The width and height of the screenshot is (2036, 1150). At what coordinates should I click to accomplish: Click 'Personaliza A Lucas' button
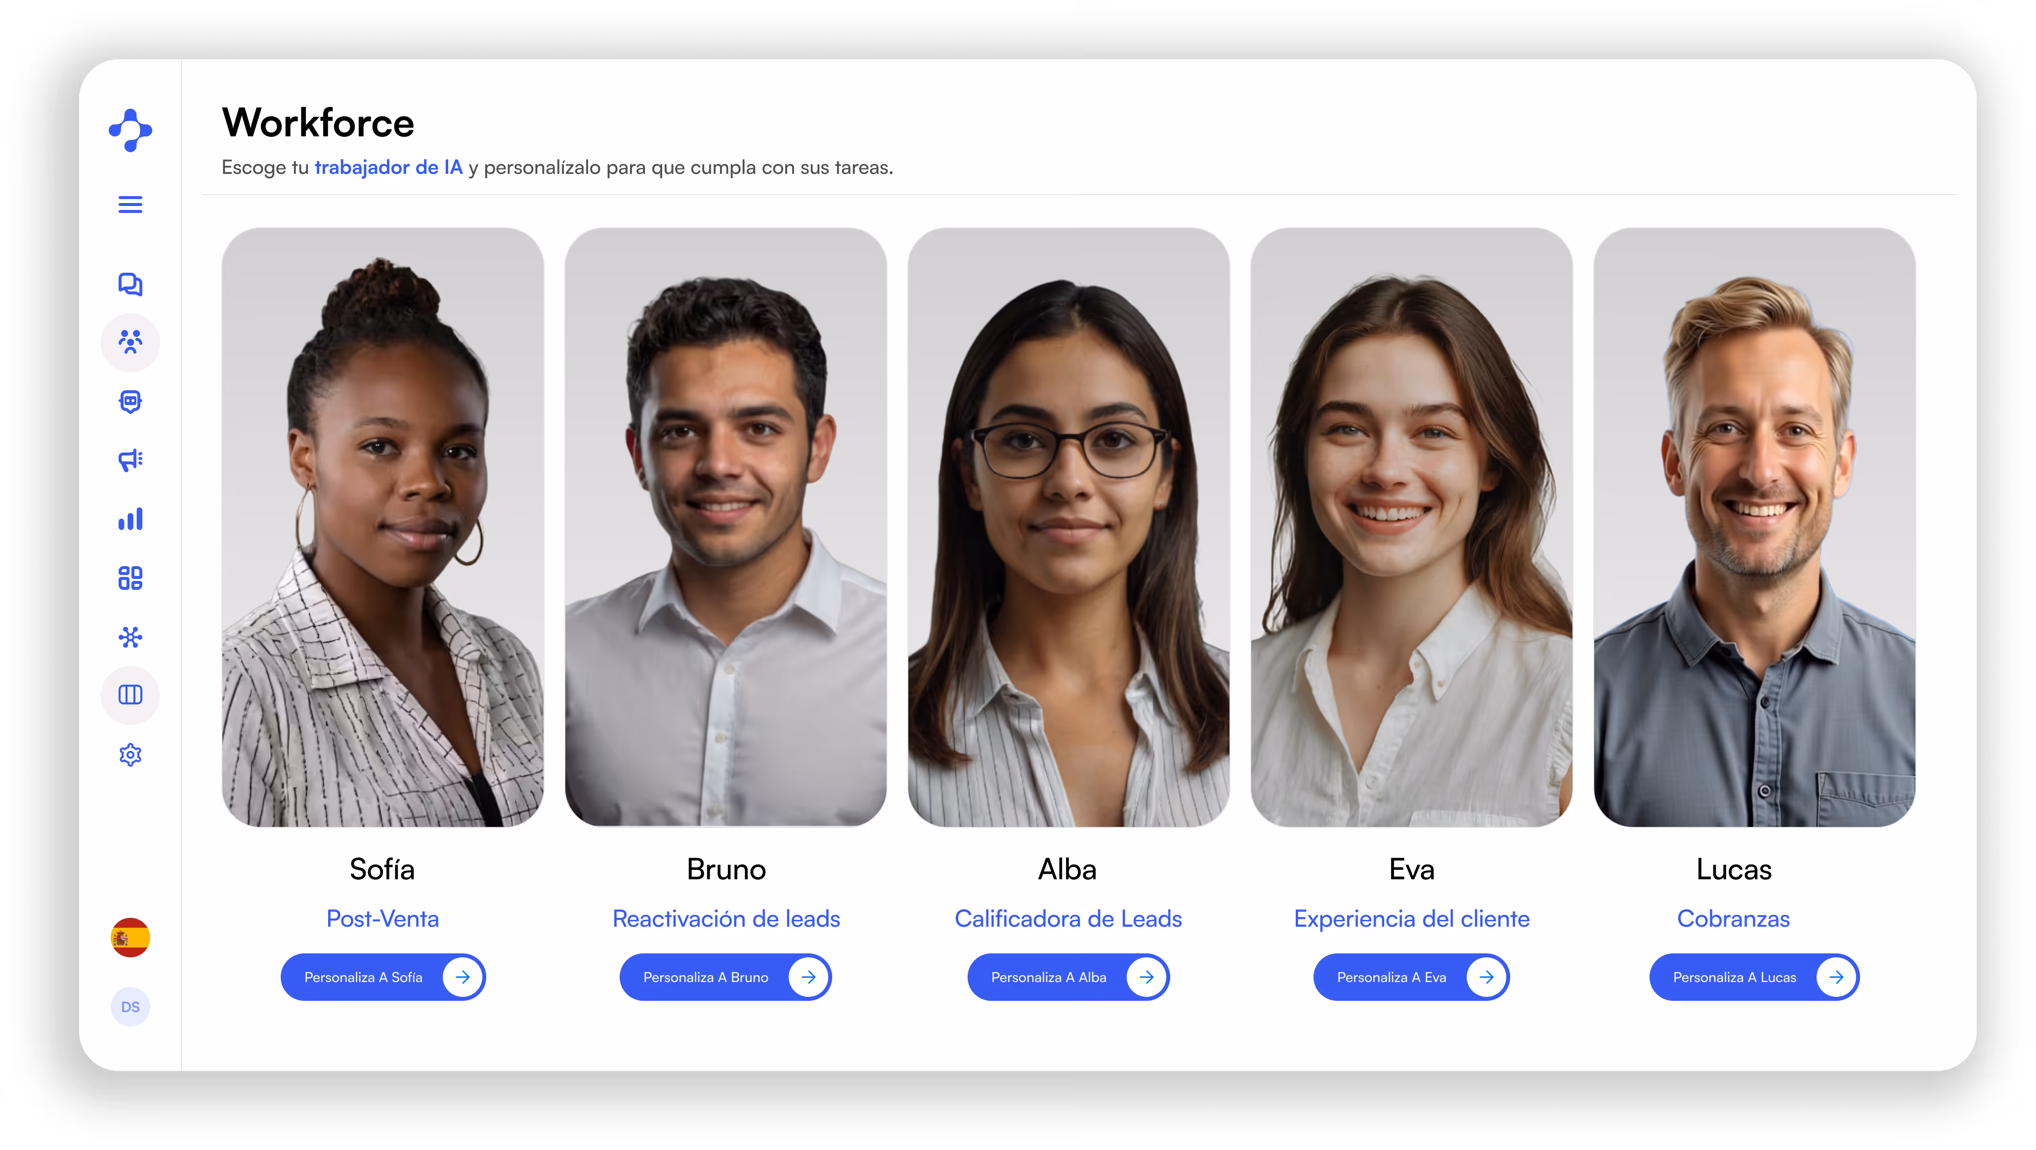point(1755,977)
